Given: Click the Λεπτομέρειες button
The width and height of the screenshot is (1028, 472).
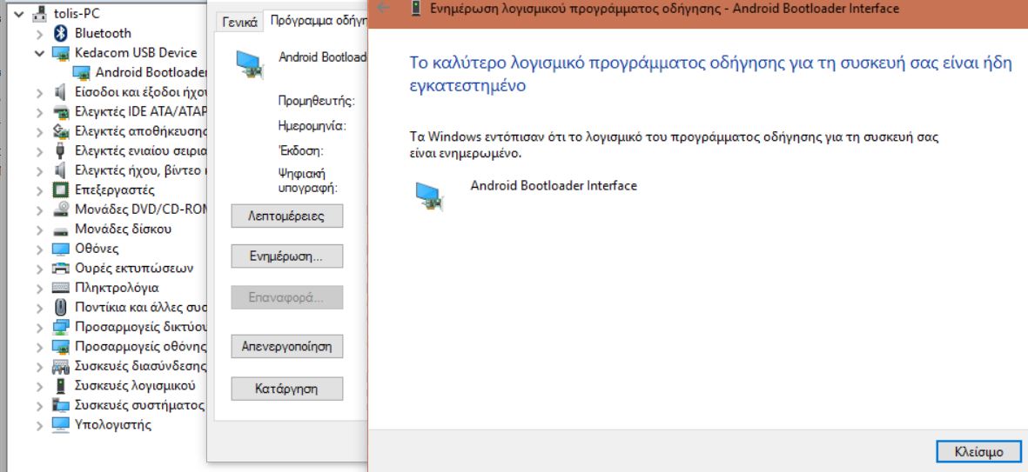Looking at the screenshot, I should 286,216.
